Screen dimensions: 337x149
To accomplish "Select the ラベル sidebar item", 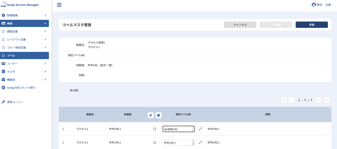I will [x=24, y=55].
